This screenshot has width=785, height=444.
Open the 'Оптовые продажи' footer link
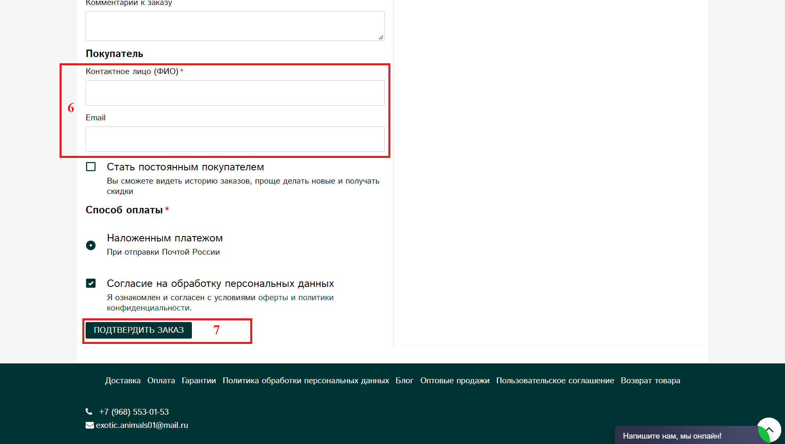(455, 380)
